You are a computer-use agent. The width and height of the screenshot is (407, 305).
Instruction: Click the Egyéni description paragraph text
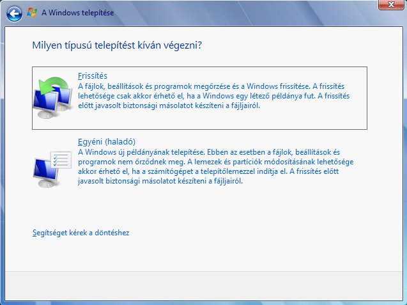pyautogui.click(x=216, y=166)
